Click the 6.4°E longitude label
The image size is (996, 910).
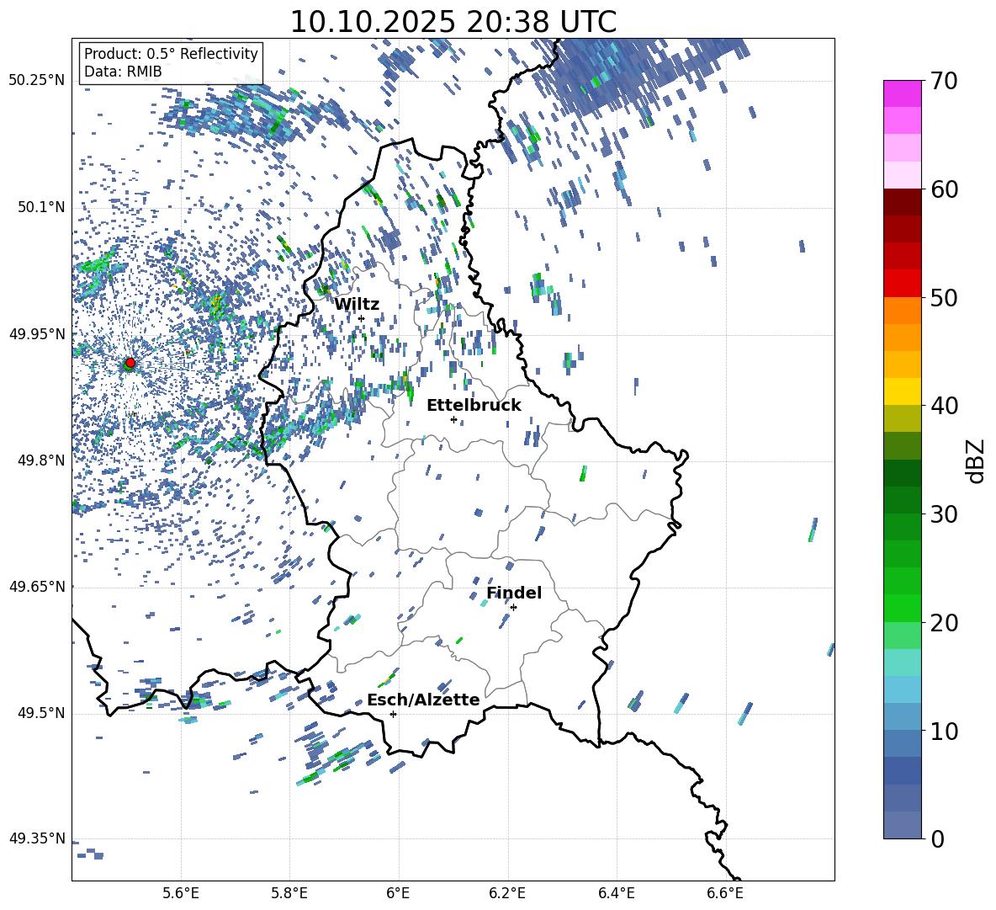coord(617,893)
